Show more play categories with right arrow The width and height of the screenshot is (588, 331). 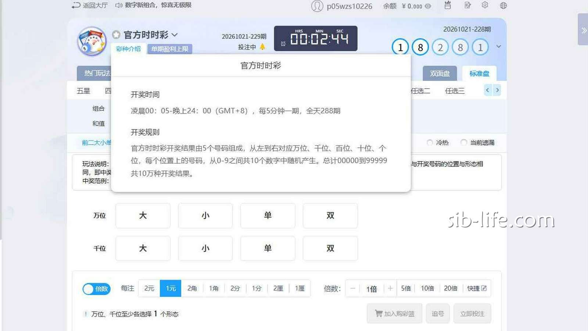(x=497, y=90)
